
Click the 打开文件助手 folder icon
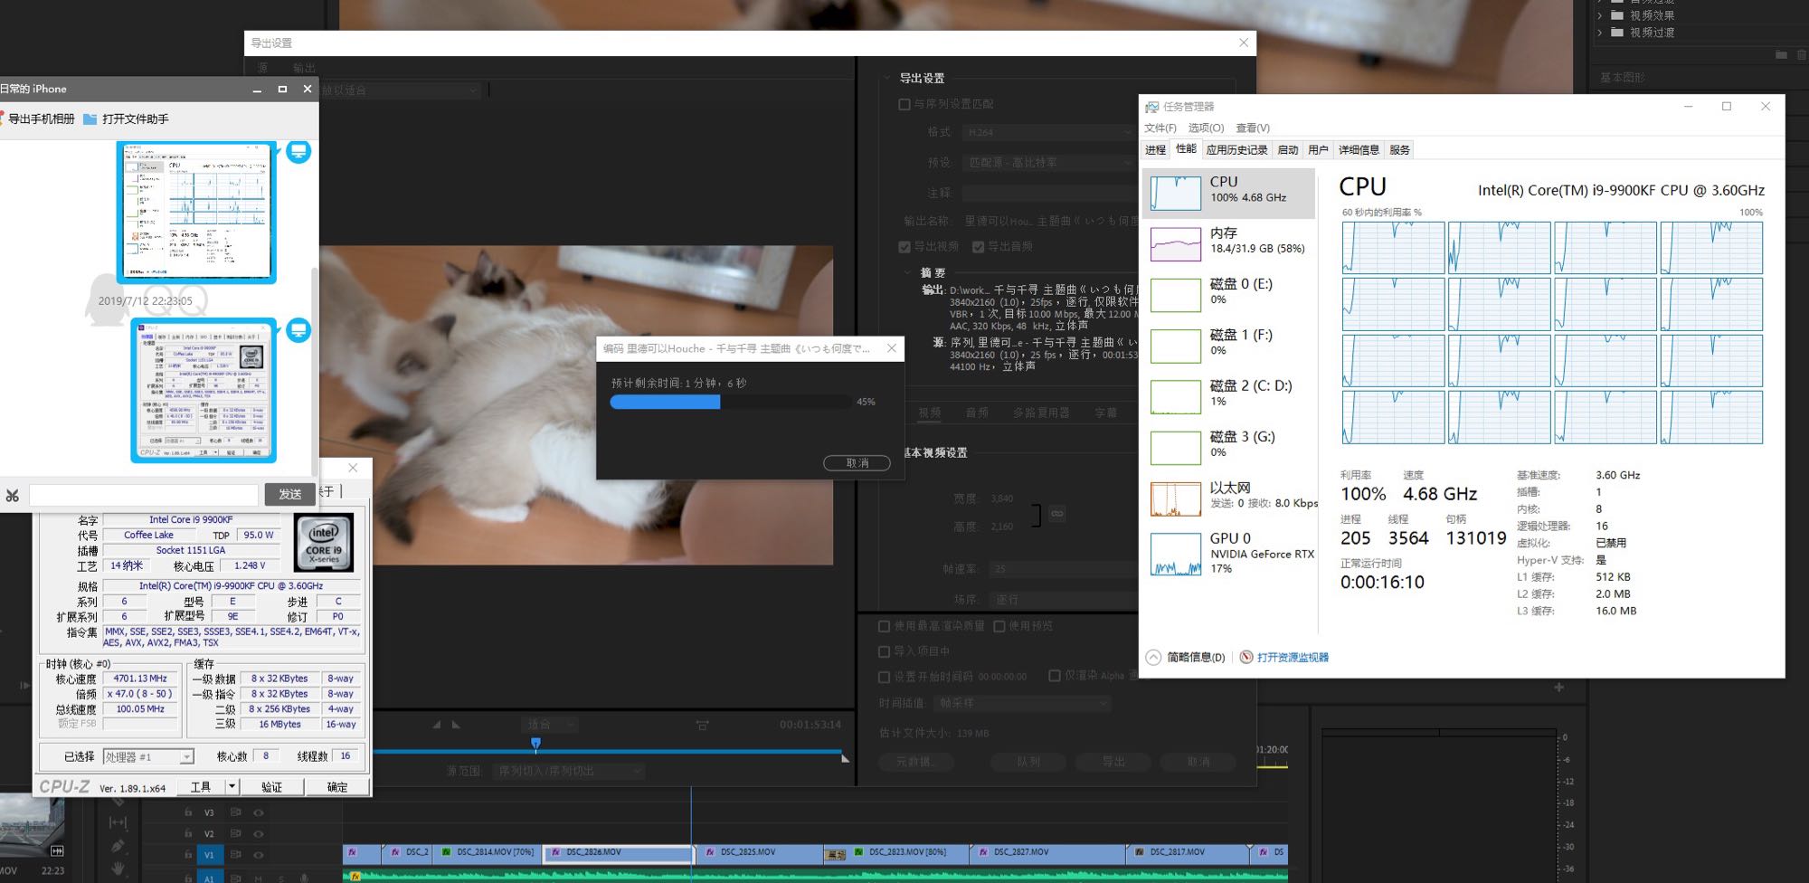coord(90,119)
